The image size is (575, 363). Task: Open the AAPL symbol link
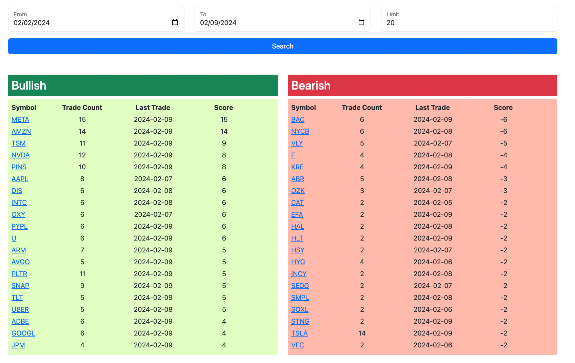20,179
